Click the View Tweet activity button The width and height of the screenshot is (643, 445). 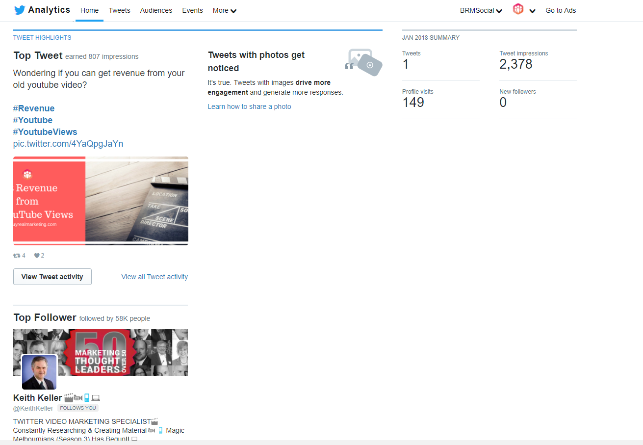click(52, 277)
